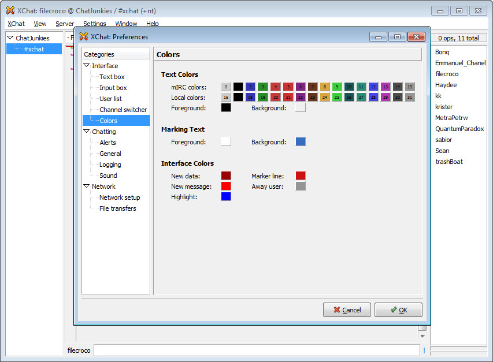Viewport: 493px width, 362px height.
Task: Click the filecroco nickname button beside the input
Action: (79, 350)
